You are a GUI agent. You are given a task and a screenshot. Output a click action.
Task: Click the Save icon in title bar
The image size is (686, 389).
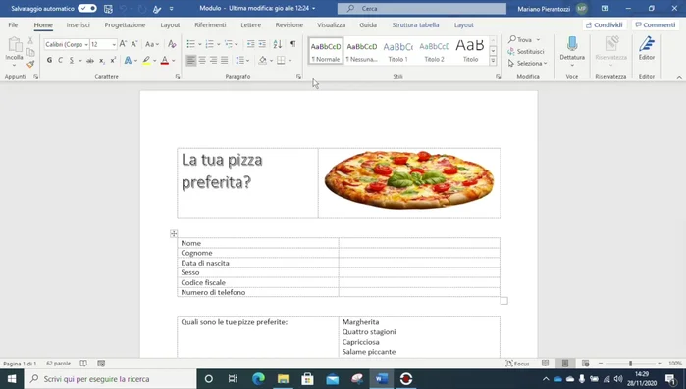click(108, 9)
